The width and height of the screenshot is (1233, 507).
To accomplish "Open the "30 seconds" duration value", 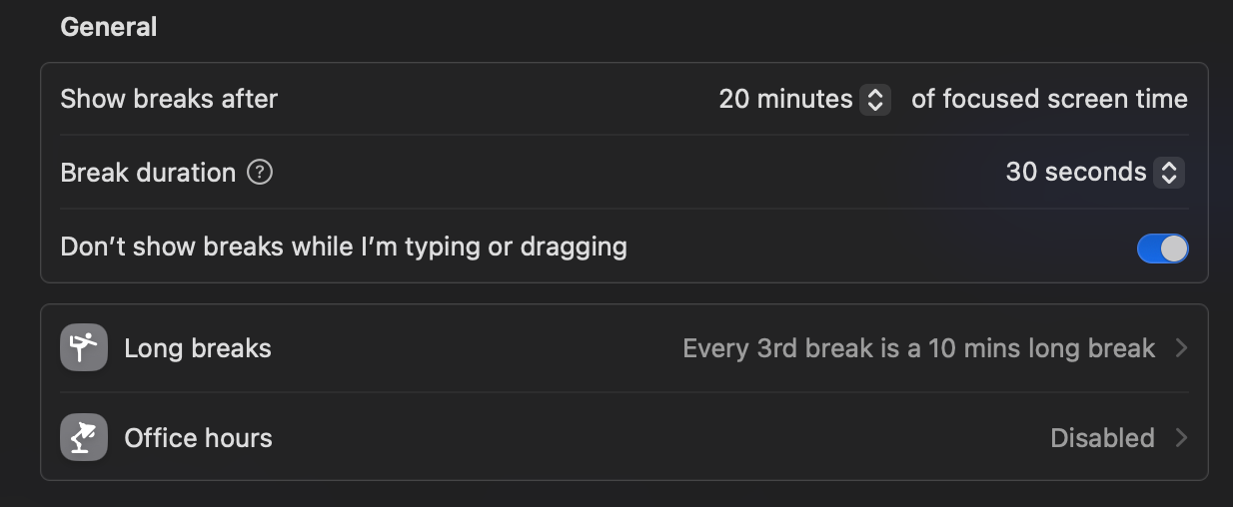I will tap(1075, 173).
